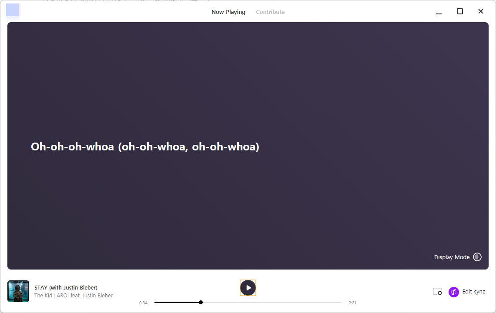This screenshot has height=313, width=496.
Task: Click the play button
Action: [x=248, y=288]
